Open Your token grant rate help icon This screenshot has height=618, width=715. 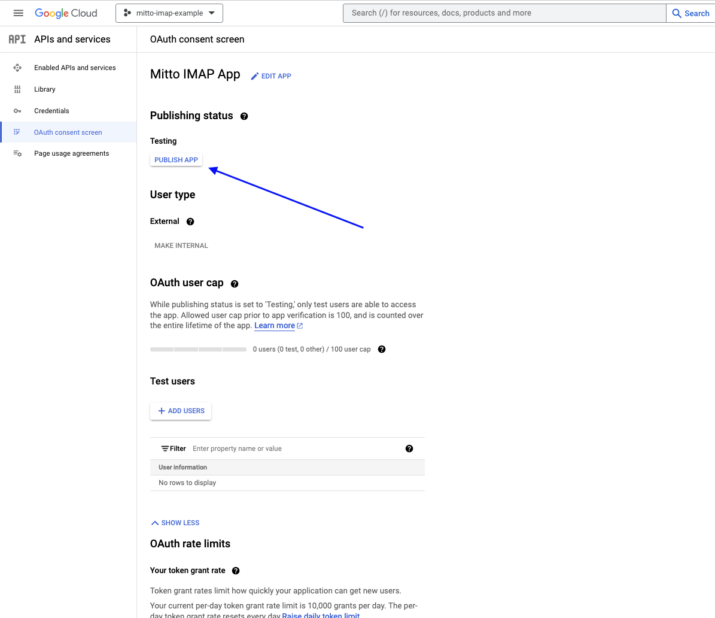click(236, 571)
